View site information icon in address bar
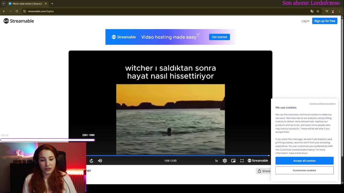344x193 pixels. [x=24, y=11]
